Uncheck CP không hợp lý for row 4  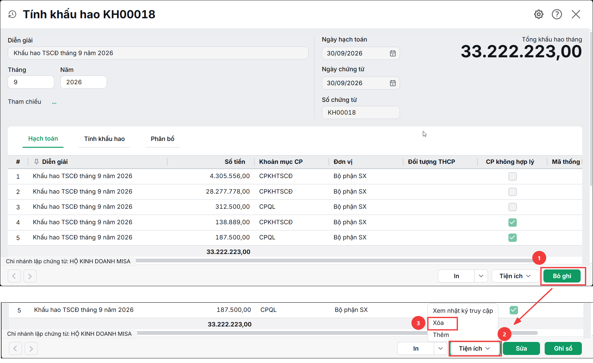point(512,222)
